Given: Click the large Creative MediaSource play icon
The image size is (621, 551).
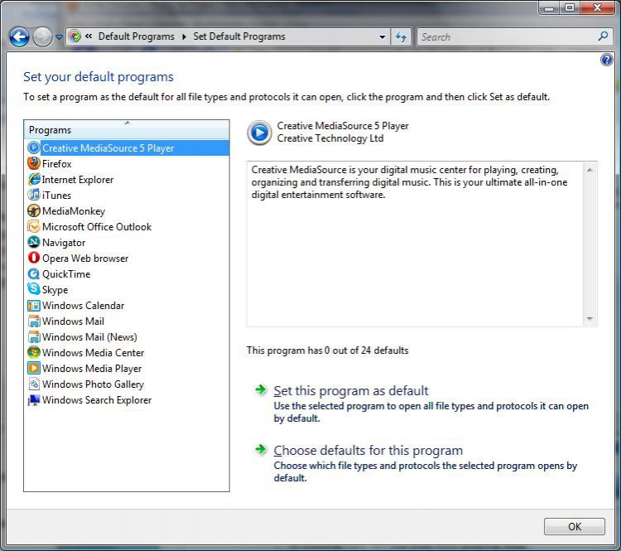Looking at the screenshot, I should point(260,133).
